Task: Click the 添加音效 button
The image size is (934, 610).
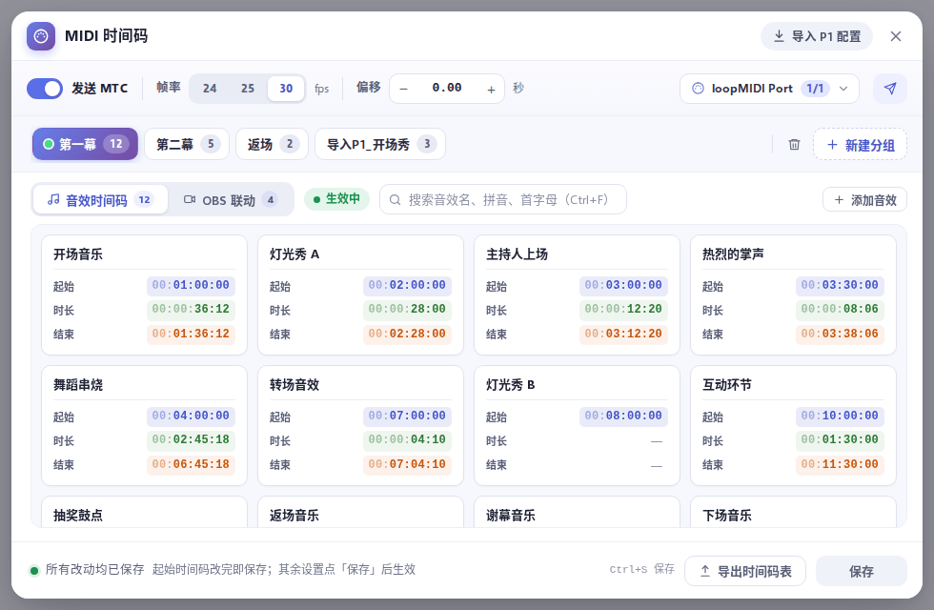Action: coord(864,200)
